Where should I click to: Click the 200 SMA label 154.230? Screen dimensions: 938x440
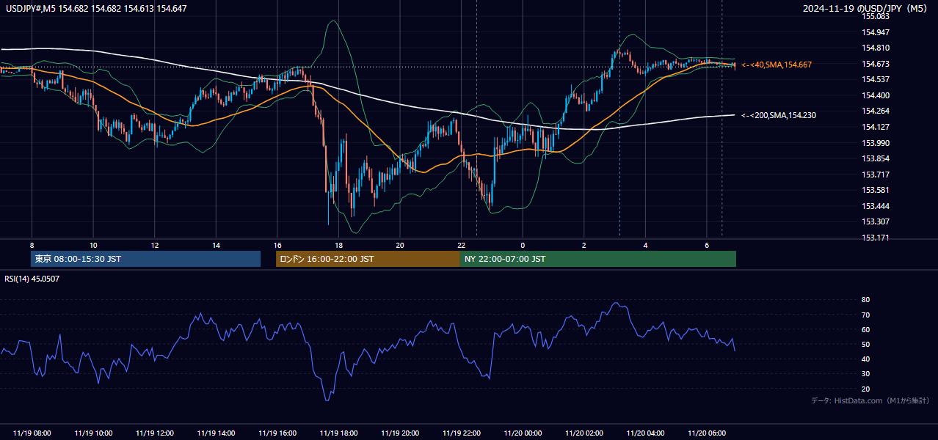(779, 115)
